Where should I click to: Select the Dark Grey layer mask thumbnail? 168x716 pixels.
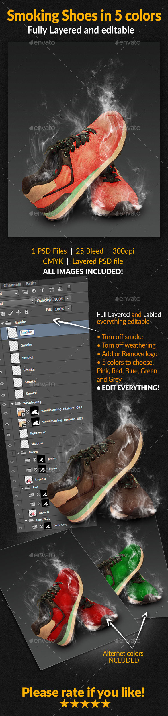48,526
